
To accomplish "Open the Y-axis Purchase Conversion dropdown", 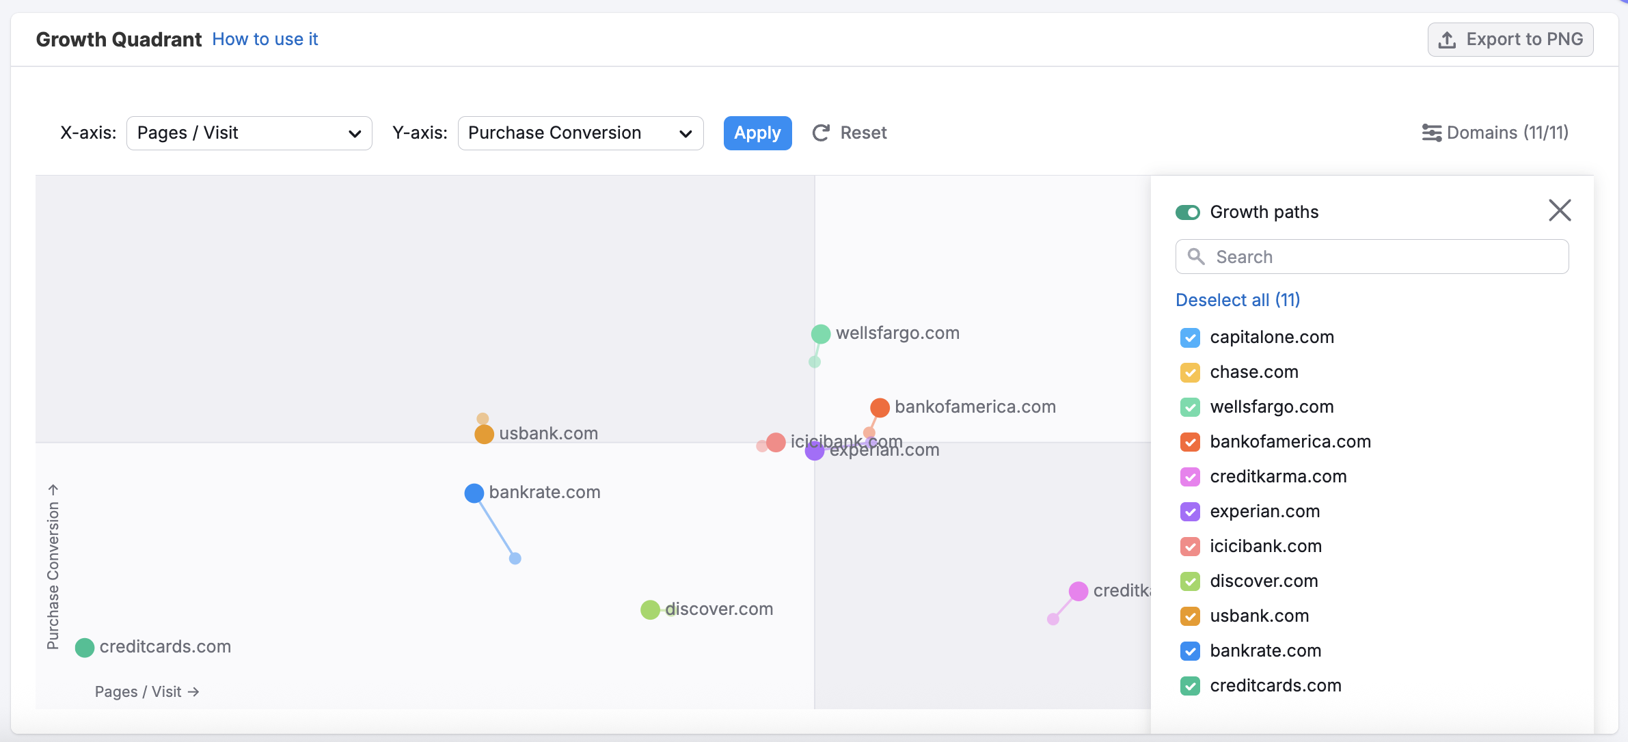I will (580, 133).
